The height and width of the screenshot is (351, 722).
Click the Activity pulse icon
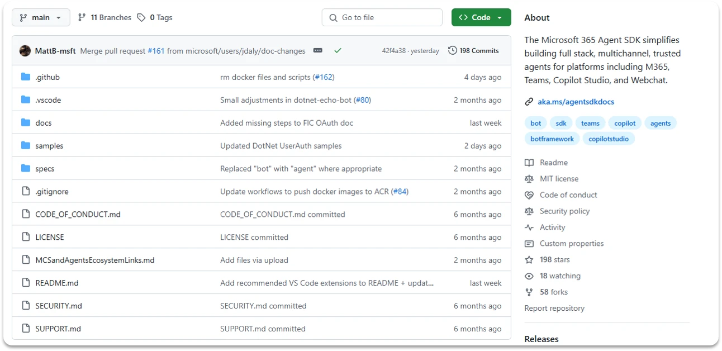point(529,227)
